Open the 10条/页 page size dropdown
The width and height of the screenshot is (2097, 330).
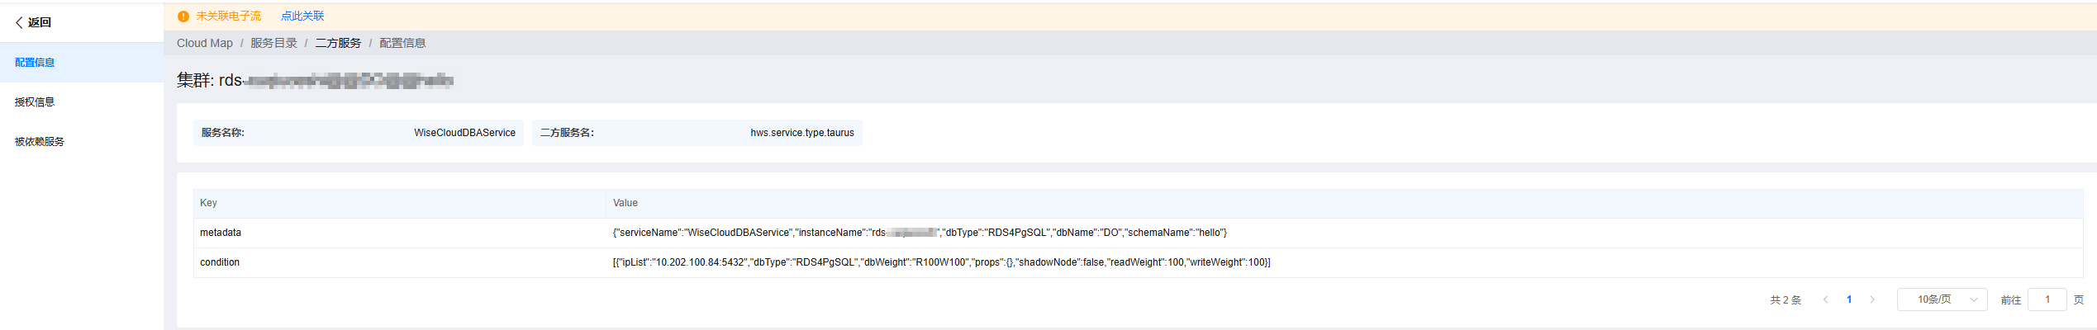tap(1942, 299)
